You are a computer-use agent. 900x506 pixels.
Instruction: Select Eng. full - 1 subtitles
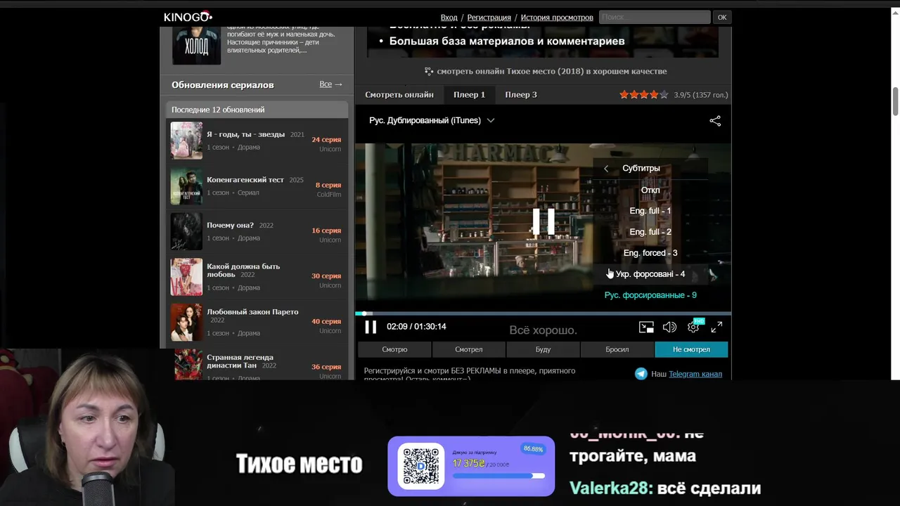(650, 211)
